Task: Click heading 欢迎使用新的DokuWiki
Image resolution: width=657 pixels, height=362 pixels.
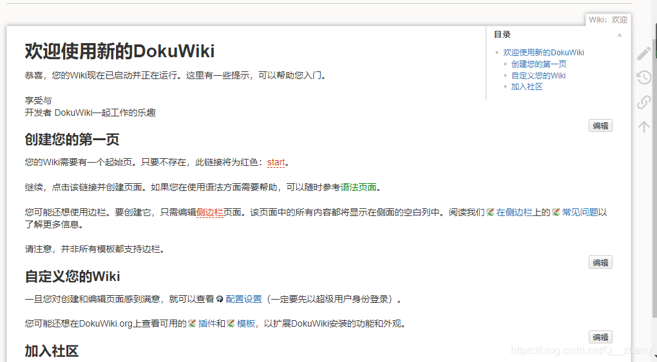Action: coord(119,51)
